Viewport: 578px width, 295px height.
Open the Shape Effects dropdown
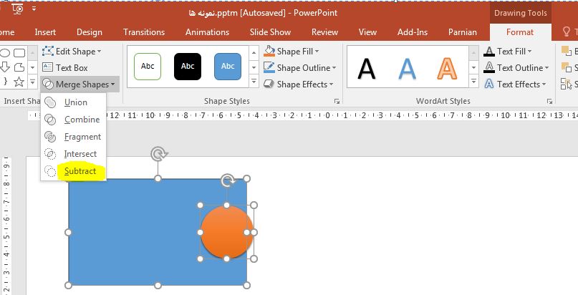point(298,84)
